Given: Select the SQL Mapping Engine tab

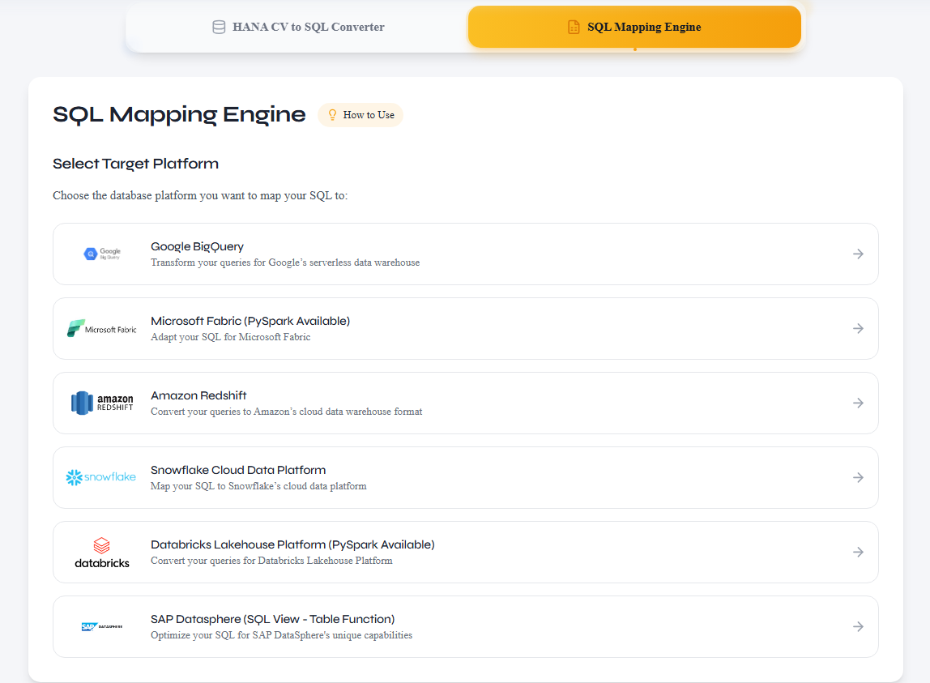Looking at the screenshot, I should [634, 27].
